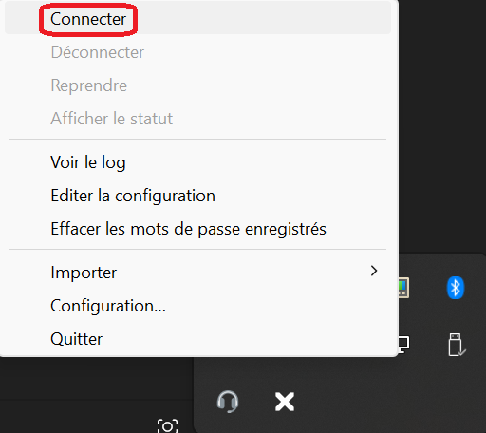Viewport: 486px width, 433px height.
Task: Expand the Importer submenu arrow
Action: 374,271
